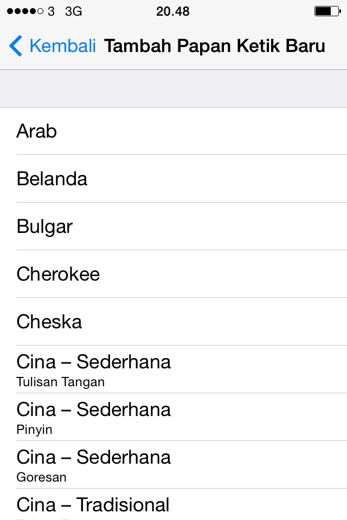
Task: Select the Cheska keyboard
Action: click(173, 321)
